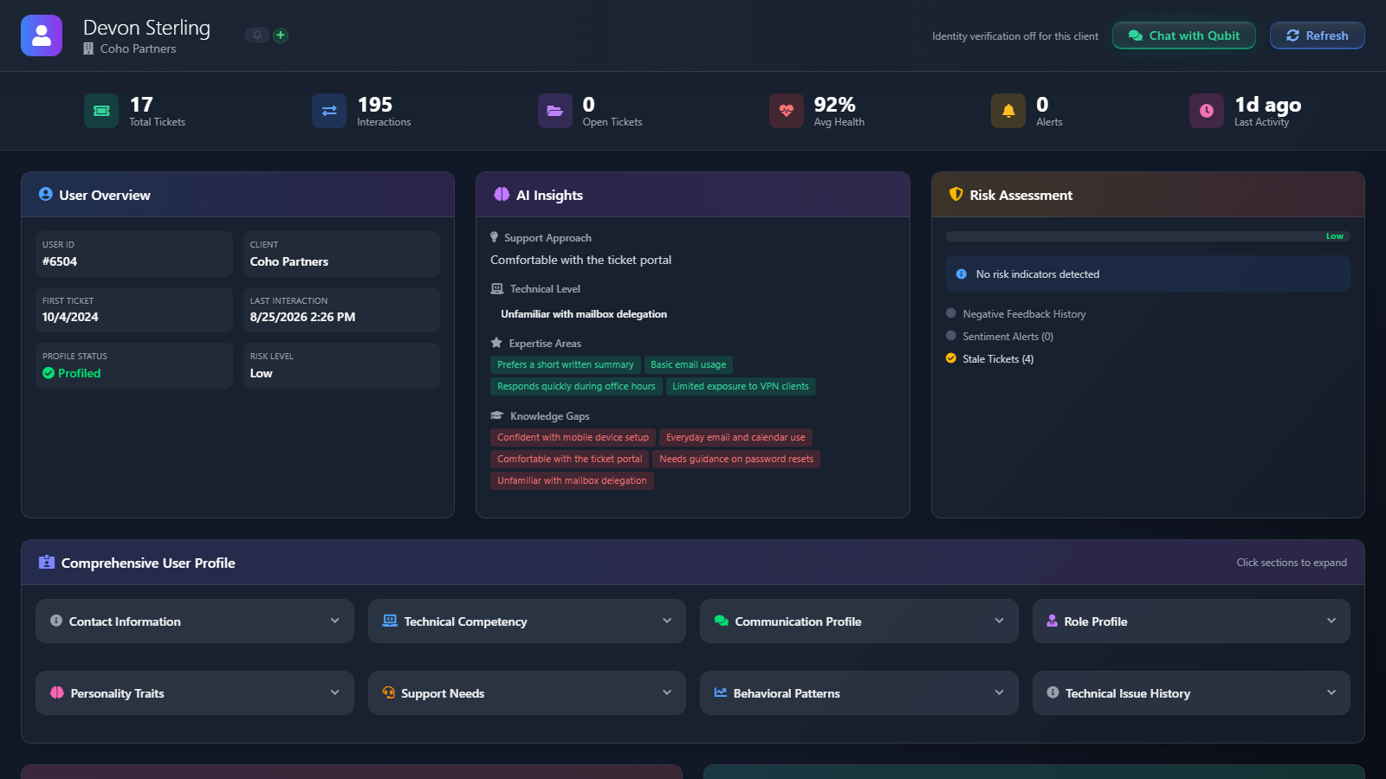Click 'Everyday email and calendar use' tag
The width and height of the screenshot is (1386, 779).
pos(735,437)
